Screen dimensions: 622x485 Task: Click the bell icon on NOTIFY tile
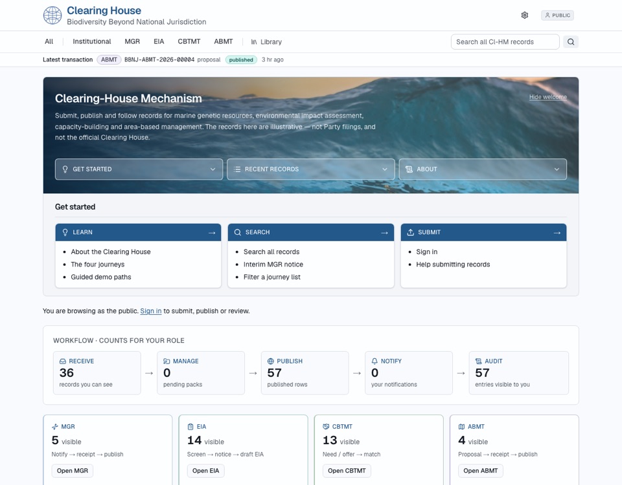click(x=374, y=361)
